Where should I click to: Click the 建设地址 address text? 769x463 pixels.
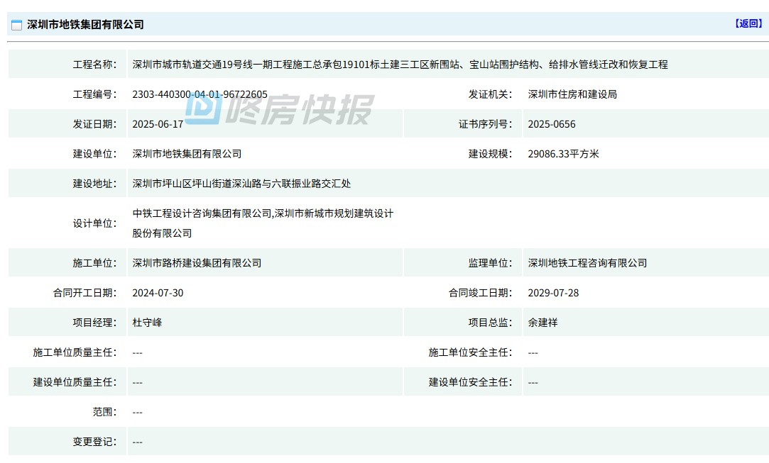241,184
